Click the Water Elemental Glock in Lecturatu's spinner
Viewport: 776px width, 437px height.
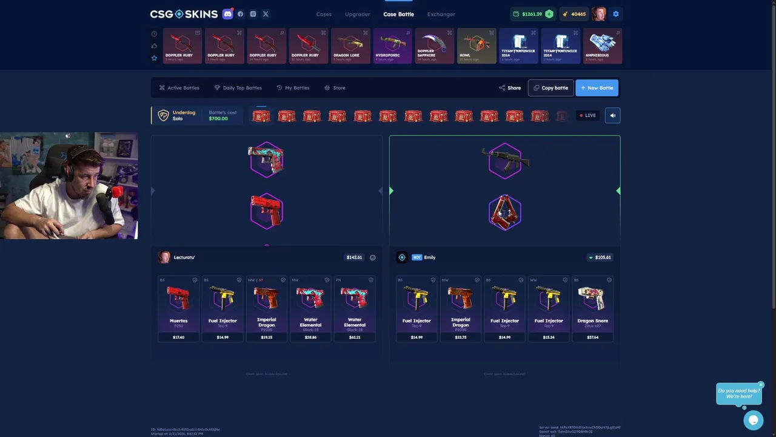[x=266, y=159]
